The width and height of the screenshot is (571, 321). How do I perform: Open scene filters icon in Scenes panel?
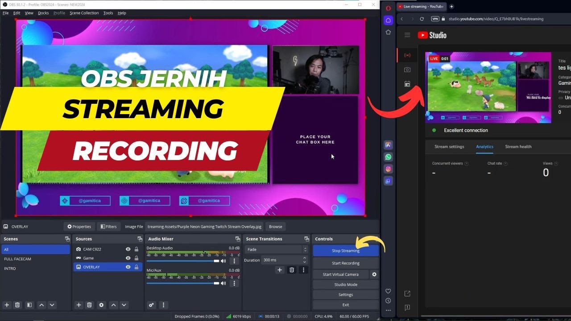click(x=29, y=305)
